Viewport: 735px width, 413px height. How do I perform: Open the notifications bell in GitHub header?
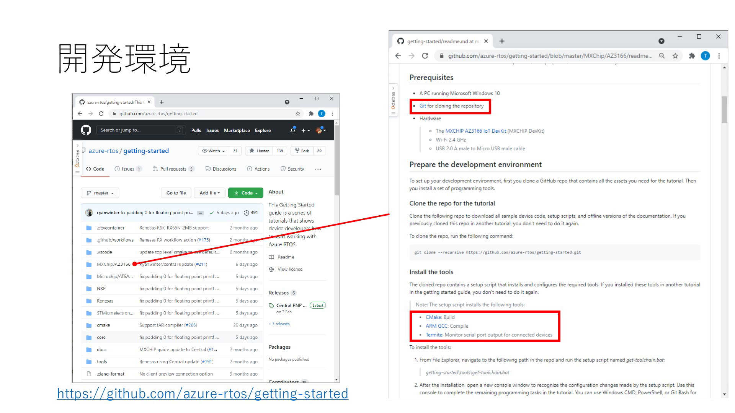pos(293,130)
